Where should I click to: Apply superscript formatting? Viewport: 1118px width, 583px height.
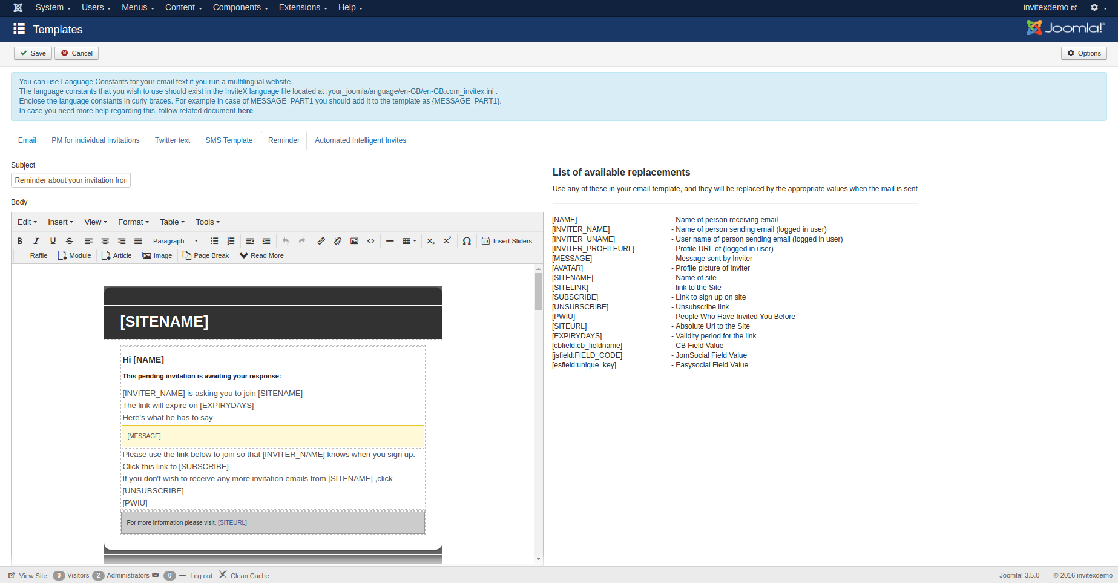point(447,241)
